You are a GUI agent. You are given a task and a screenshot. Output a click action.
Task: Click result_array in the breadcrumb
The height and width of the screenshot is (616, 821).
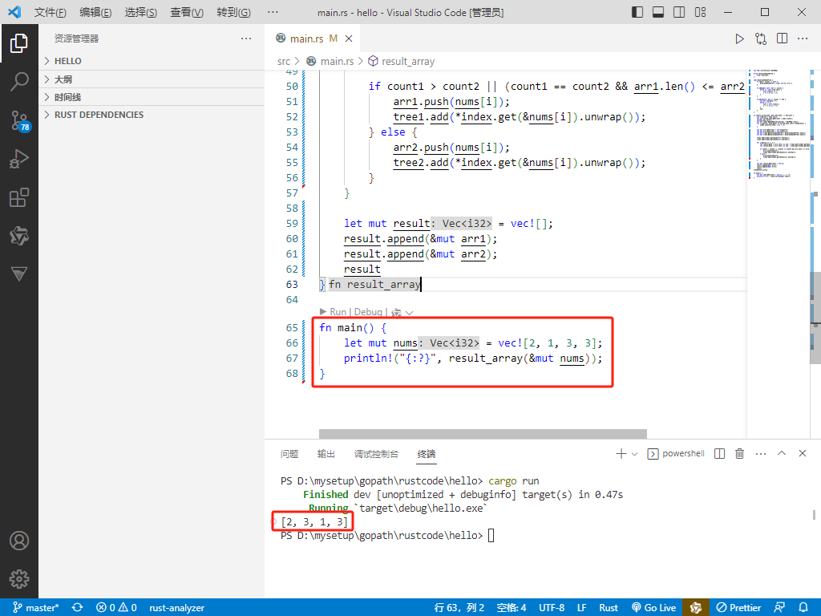[x=408, y=62]
